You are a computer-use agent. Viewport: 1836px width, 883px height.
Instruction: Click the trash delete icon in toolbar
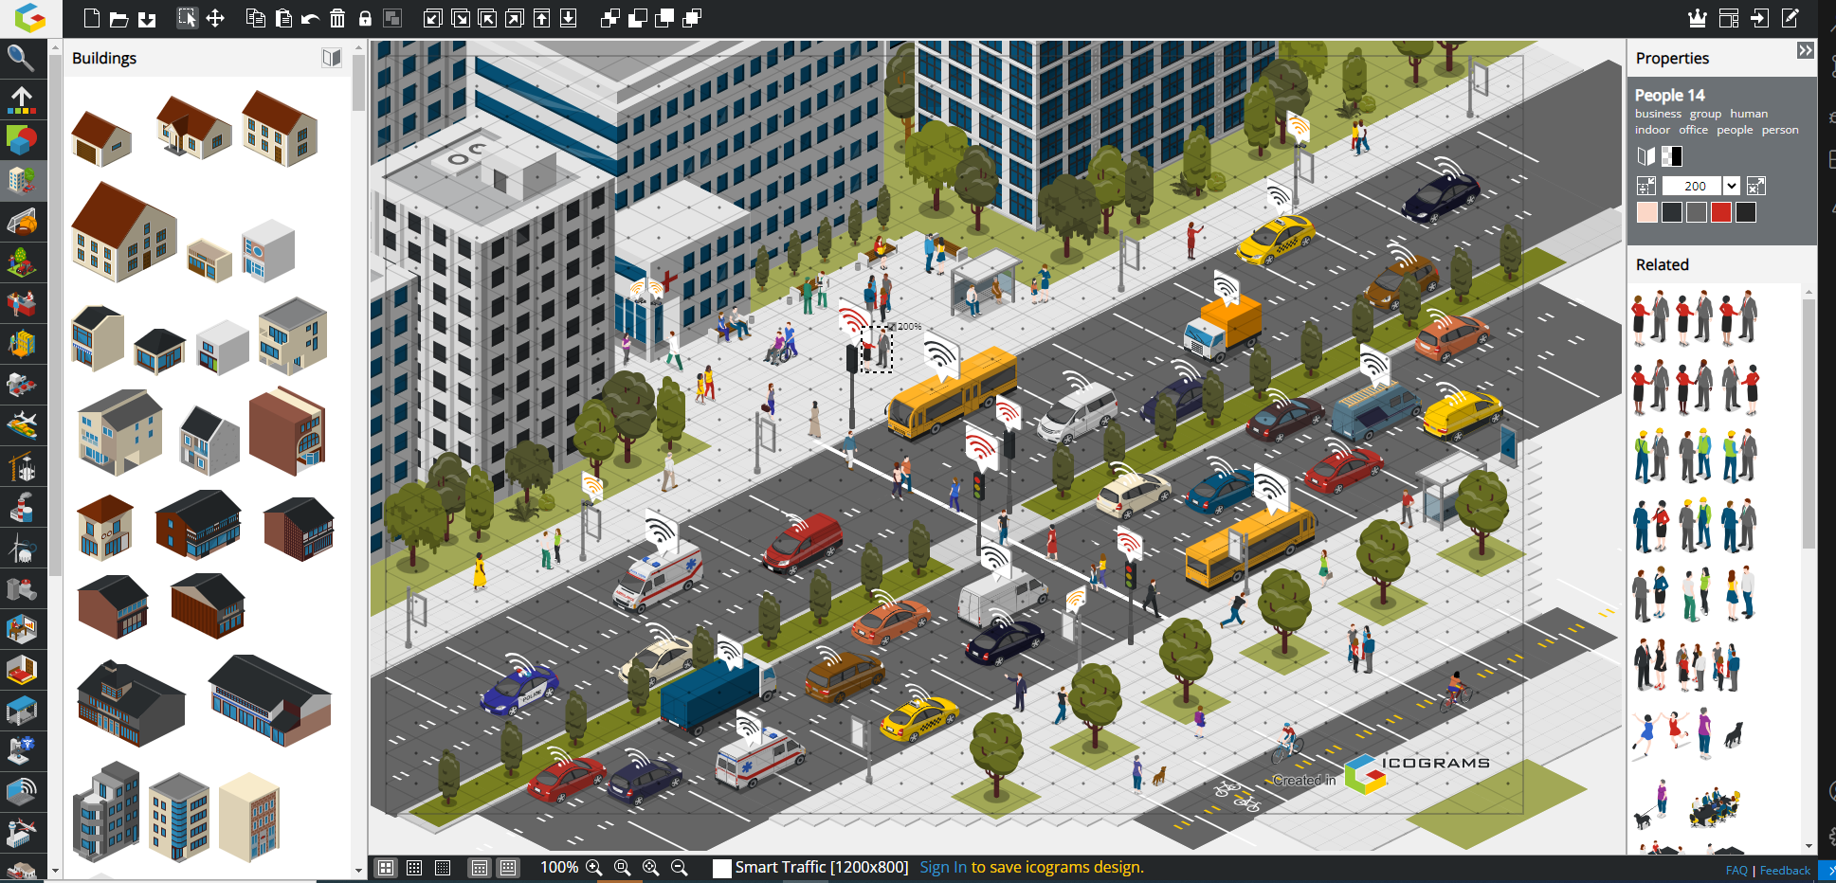pos(337,18)
